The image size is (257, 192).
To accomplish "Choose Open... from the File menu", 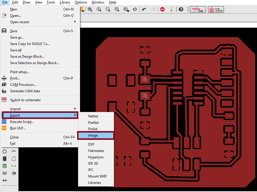I will pos(40,16).
